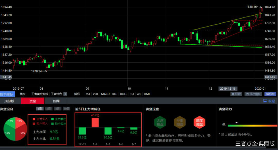Apply the MACD indicator
This screenshot has height=150, width=278.
tap(105, 94)
